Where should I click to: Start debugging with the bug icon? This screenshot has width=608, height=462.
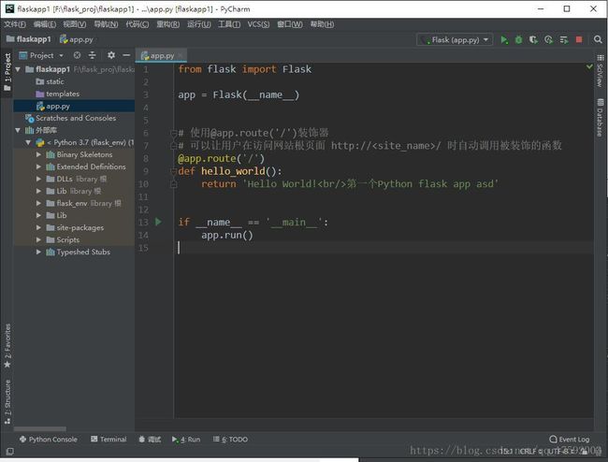pyautogui.click(x=518, y=39)
